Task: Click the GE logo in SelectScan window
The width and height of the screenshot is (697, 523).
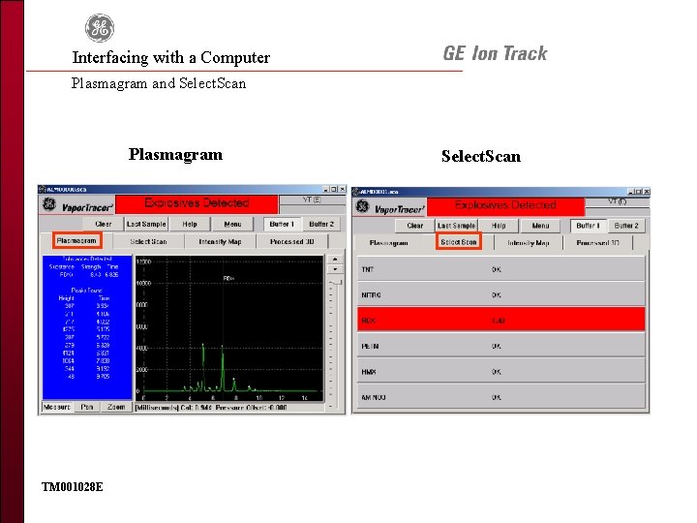Action: pos(363,206)
